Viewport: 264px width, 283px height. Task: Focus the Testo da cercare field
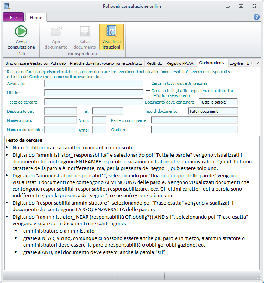coord(94,102)
